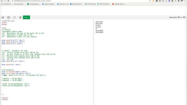The height and width of the screenshot is (105, 187).
Task: Reload the page with the refresh icon
Action: 8,1
